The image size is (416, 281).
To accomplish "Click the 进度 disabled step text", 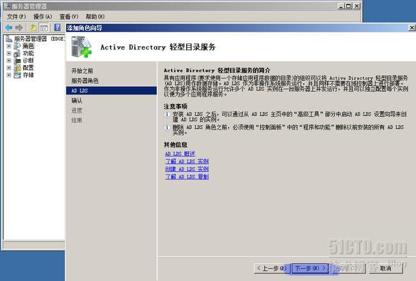I will [x=77, y=110].
